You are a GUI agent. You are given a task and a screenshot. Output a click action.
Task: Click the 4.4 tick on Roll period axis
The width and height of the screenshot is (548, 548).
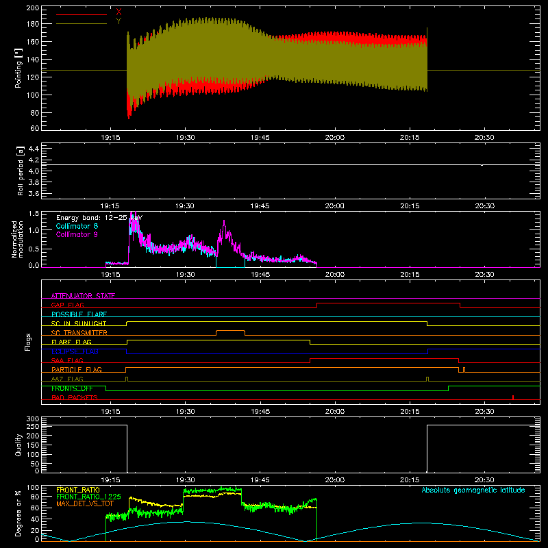[34, 149]
